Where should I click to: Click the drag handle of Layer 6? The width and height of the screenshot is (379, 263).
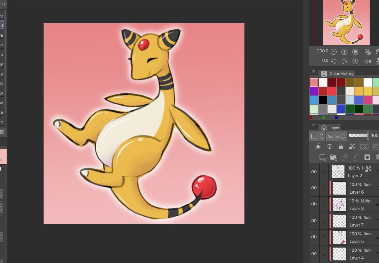377,188
